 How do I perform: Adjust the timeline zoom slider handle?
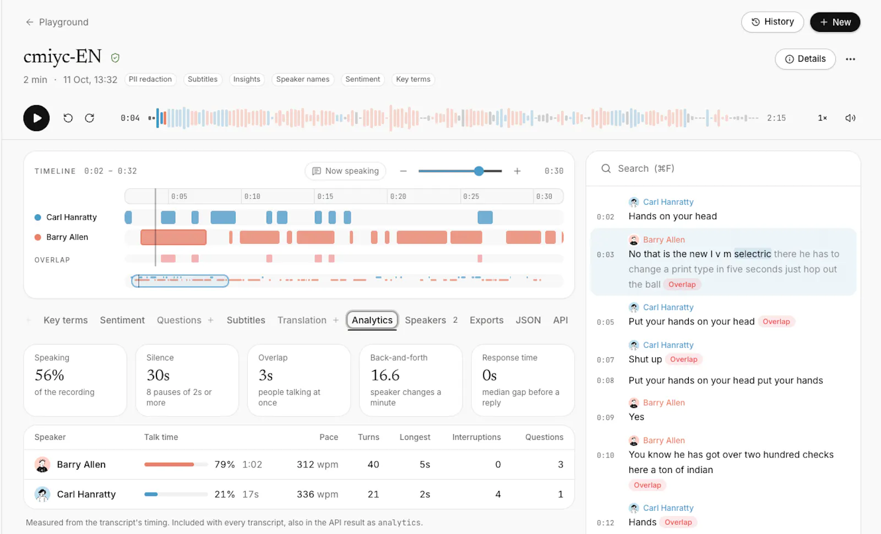coord(479,171)
